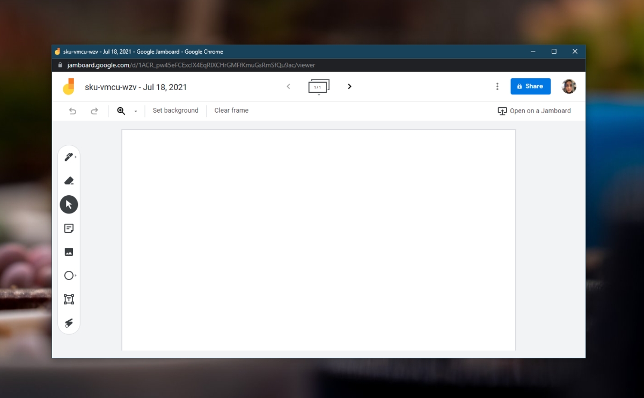644x398 pixels.
Task: Select the Pen drawing tool
Action: (x=69, y=157)
